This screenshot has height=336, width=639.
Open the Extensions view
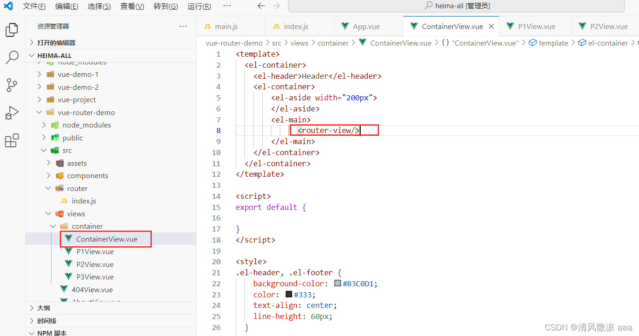pyautogui.click(x=12, y=140)
